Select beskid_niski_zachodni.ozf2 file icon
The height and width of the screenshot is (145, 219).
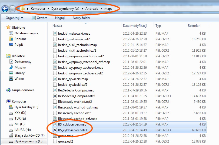pos(55,50)
